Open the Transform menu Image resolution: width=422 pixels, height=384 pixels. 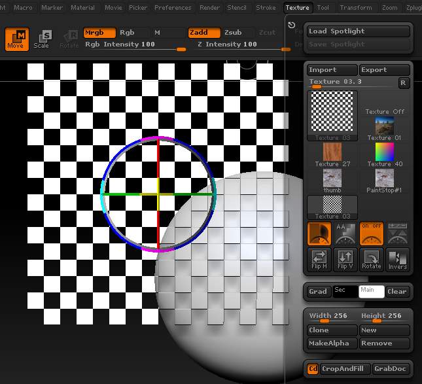356,8
